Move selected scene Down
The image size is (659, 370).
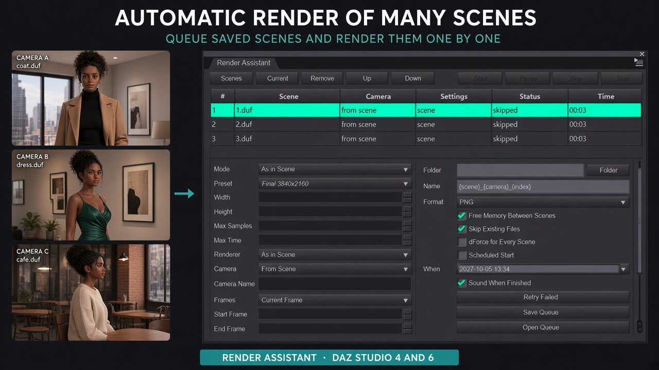413,78
